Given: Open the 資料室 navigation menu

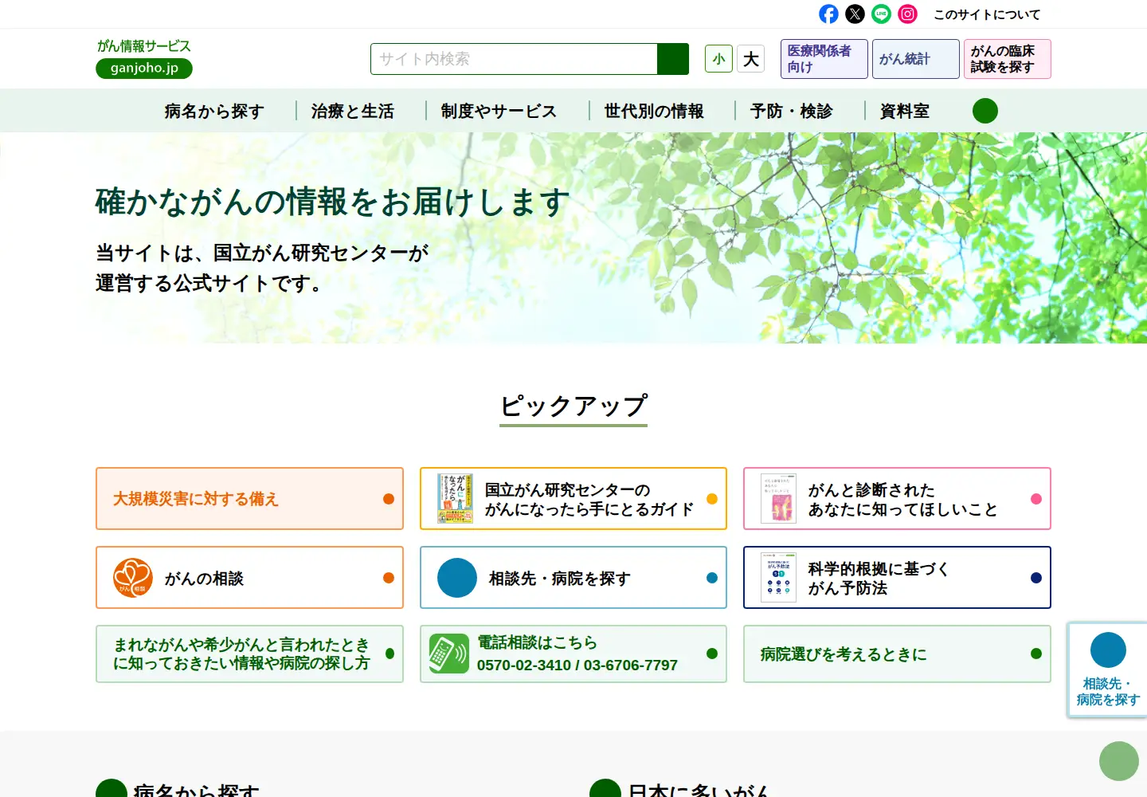Looking at the screenshot, I should coord(905,111).
